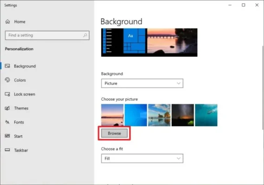Image resolution: width=264 pixels, height=185 pixels.
Task: Click the vertical scrollbar on the right
Action: 263,87
